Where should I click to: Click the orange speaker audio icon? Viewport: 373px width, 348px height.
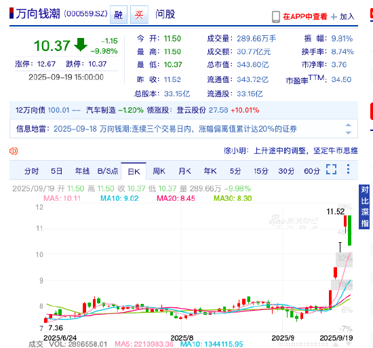click(x=14, y=151)
